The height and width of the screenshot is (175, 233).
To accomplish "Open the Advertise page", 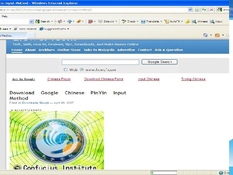I will tap(126, 50).
